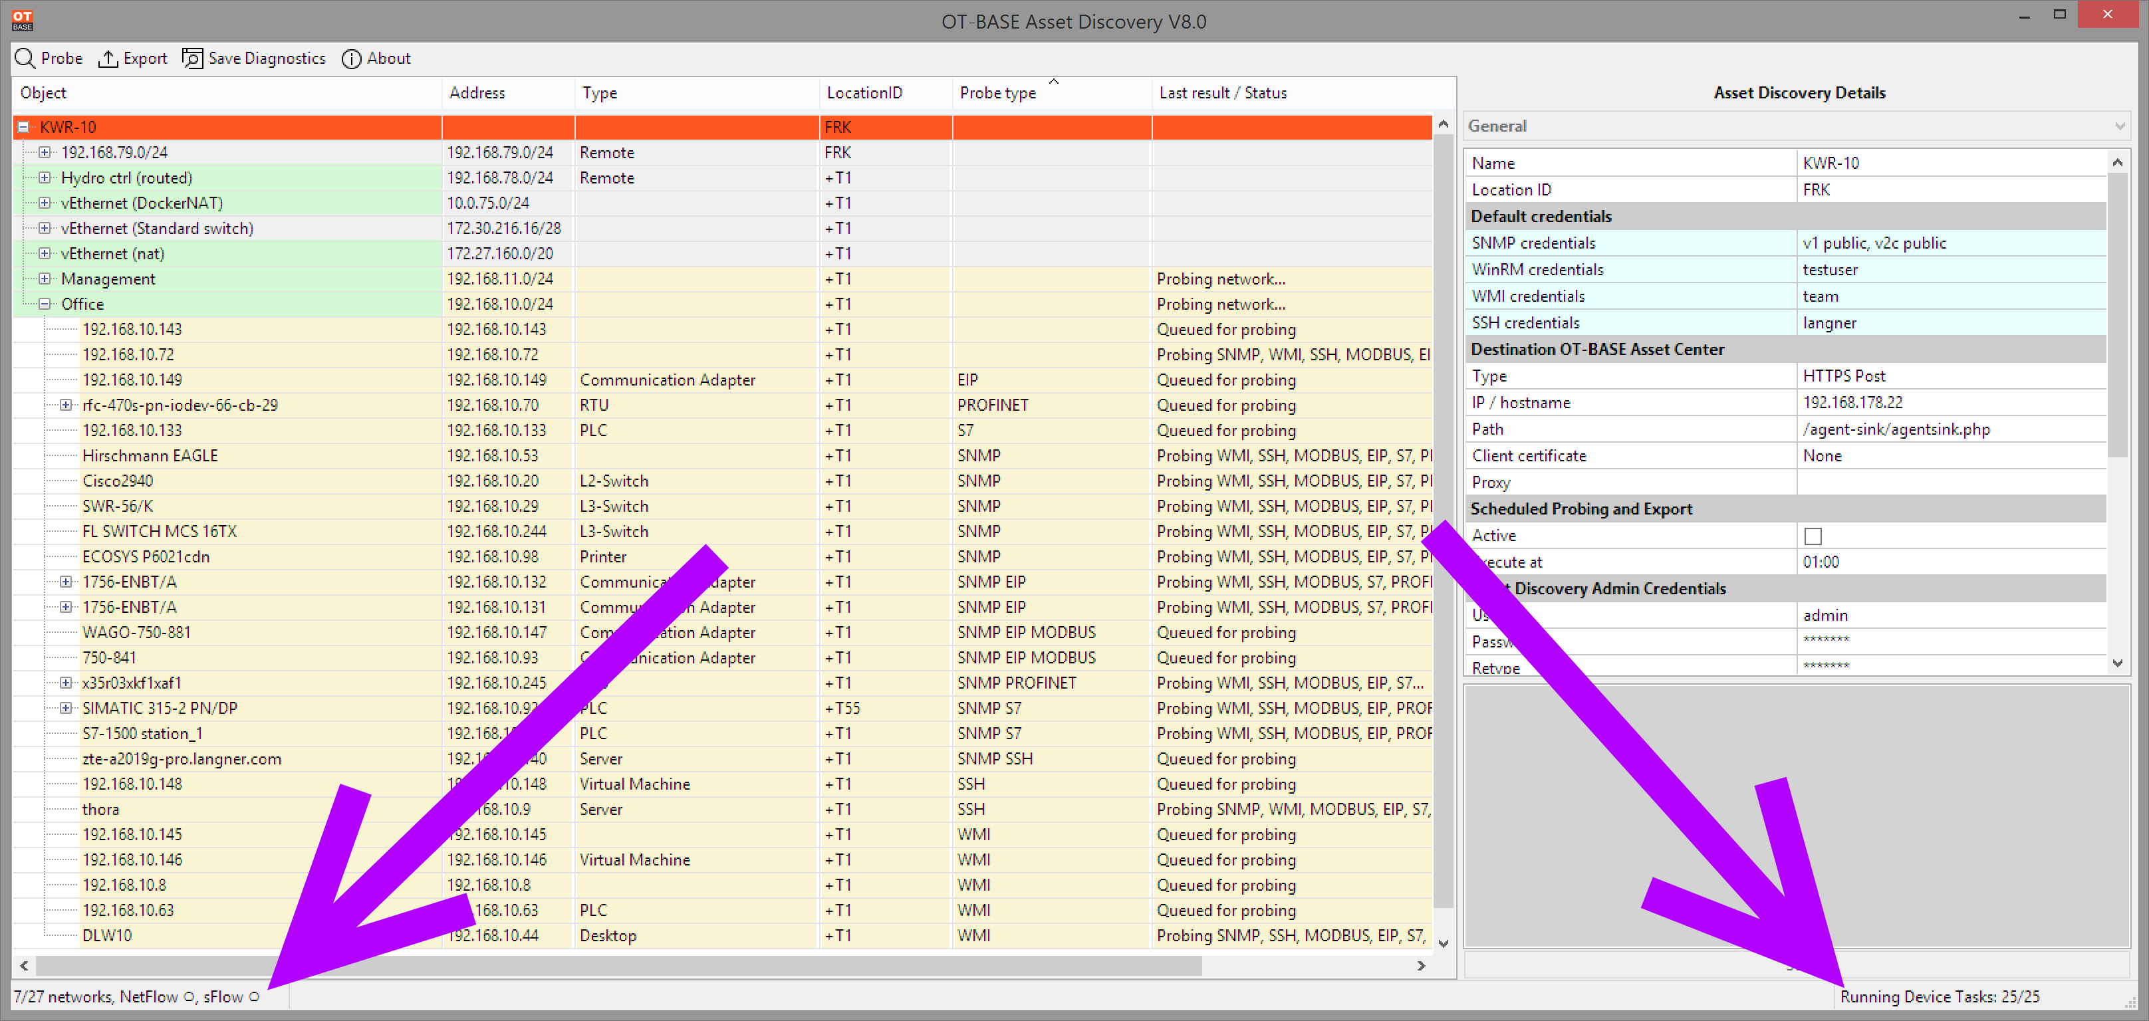Open the Probe menu
The height and width of the screenshot is (1021, 2149).
tap(50, 58)
